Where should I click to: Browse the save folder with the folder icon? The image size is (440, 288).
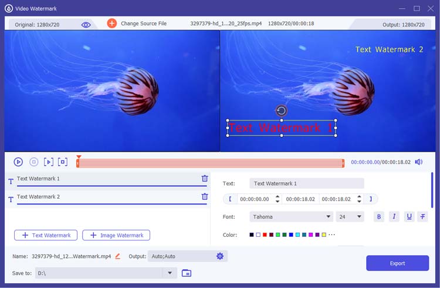[187, 273]
